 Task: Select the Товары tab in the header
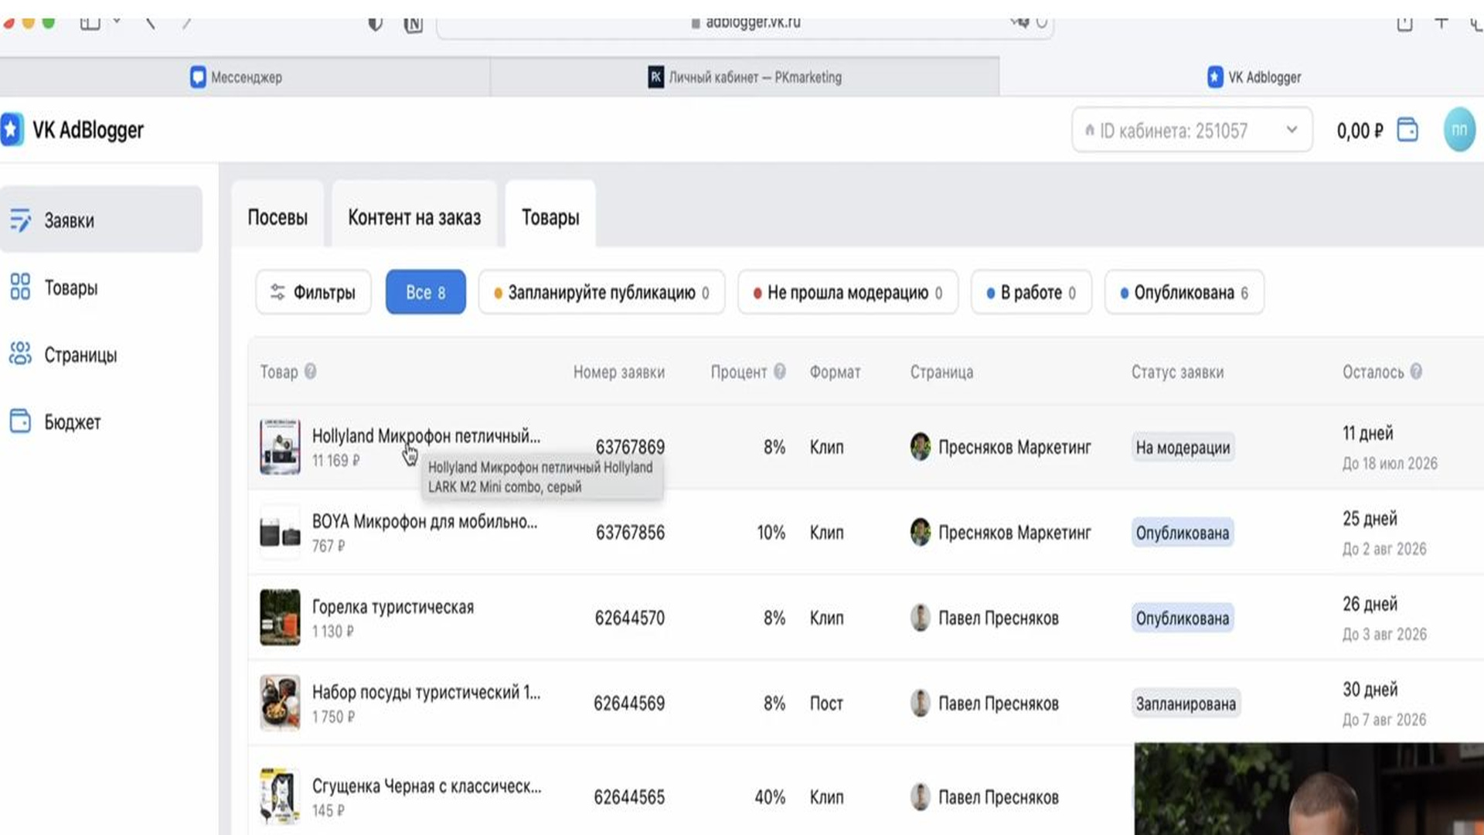click(x=550, y=217)
